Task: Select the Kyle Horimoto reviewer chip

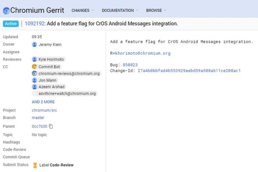Action: click(49, 59)
